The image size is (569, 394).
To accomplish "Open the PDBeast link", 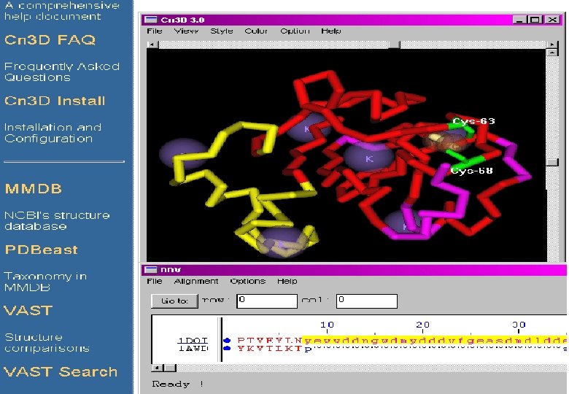I will tap(41, 250).
